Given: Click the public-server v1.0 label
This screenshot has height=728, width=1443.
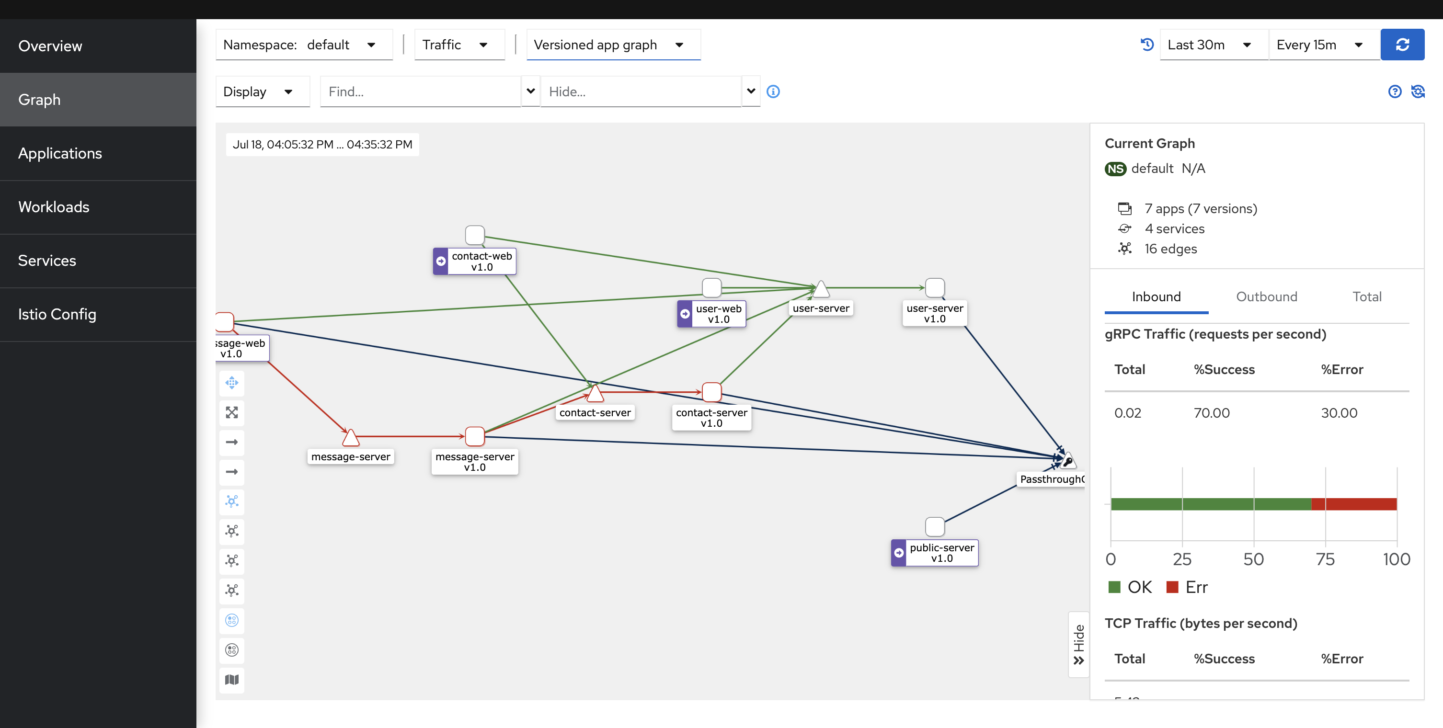Looking at the screenshot, I should [942, 553].
